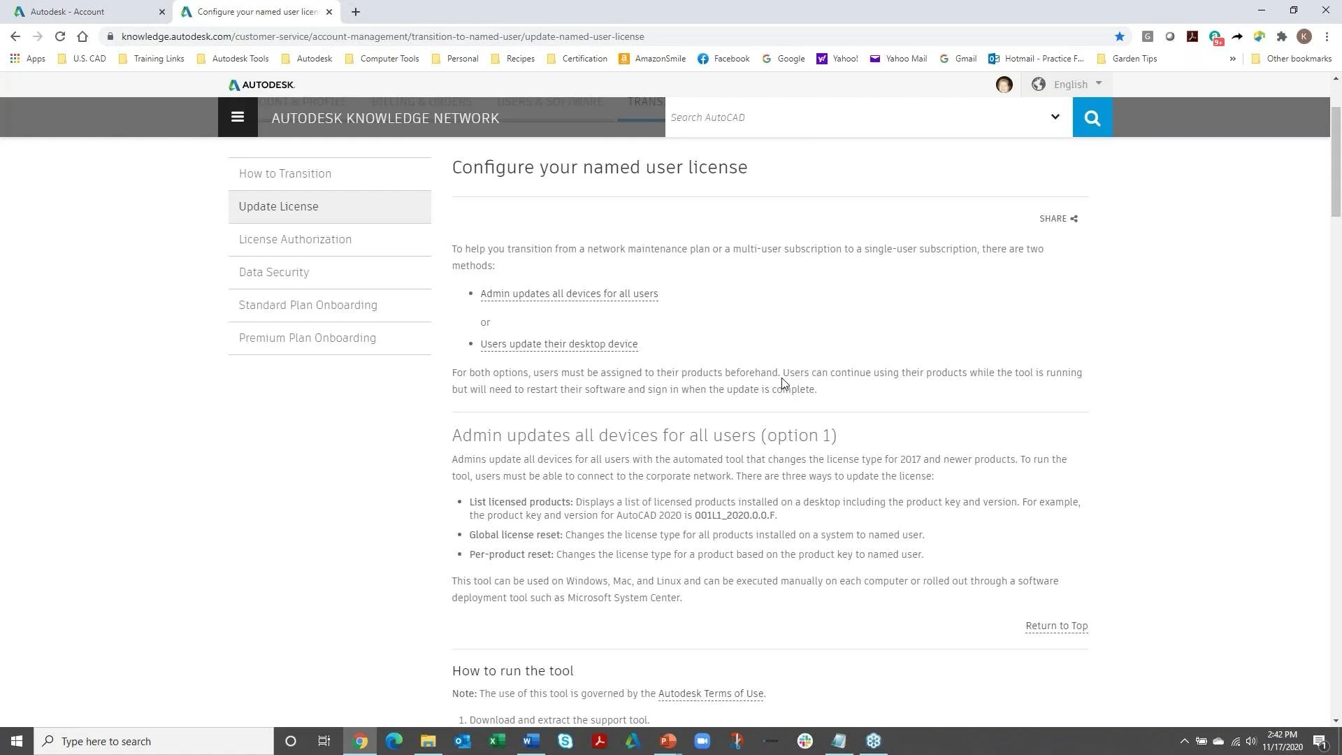The height and width of the screenshot is (755, 1342).
Task: Open AmazonSmile bookmark
Action: (x=652, y=59)
